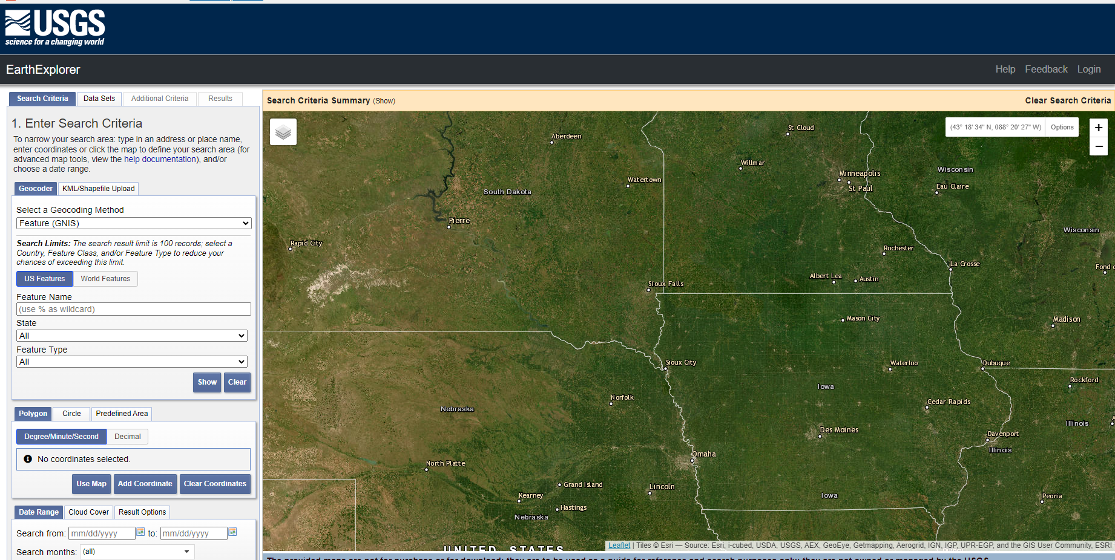Open calendar picker for Search from date
Image resolution: width=1115 pixels, height=560 pixels.
(140, 532)
